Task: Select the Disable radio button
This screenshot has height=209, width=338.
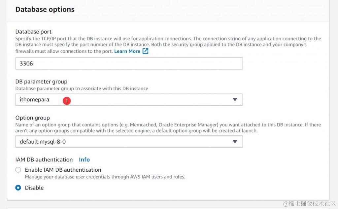Action: [18, 188]
